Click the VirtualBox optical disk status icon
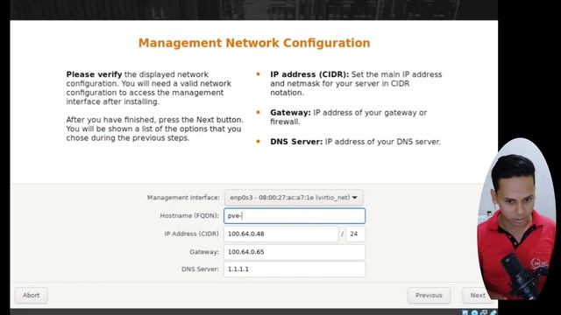Viewport: 561px width, 315px height. tap(474, 313)
